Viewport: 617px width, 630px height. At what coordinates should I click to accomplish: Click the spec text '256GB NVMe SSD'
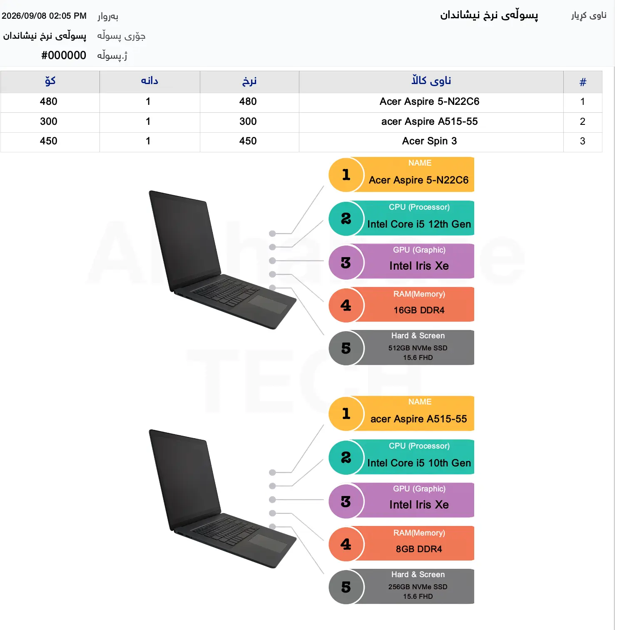click(x=418, y=587)
